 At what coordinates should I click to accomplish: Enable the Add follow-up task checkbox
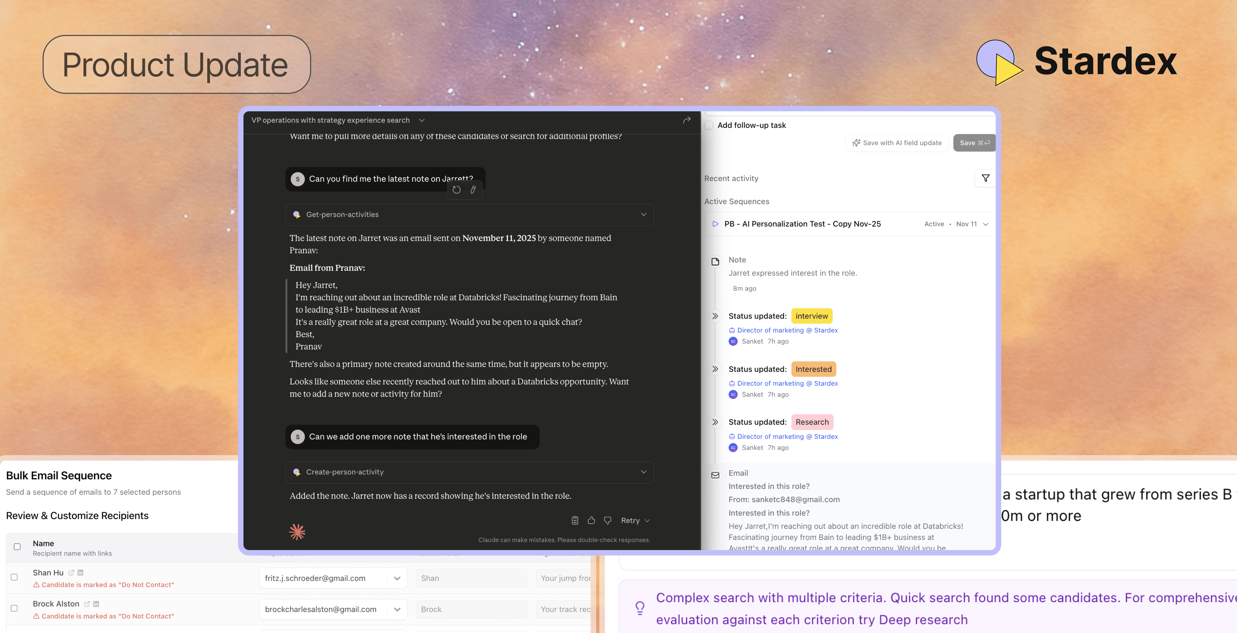click(708, 125)
